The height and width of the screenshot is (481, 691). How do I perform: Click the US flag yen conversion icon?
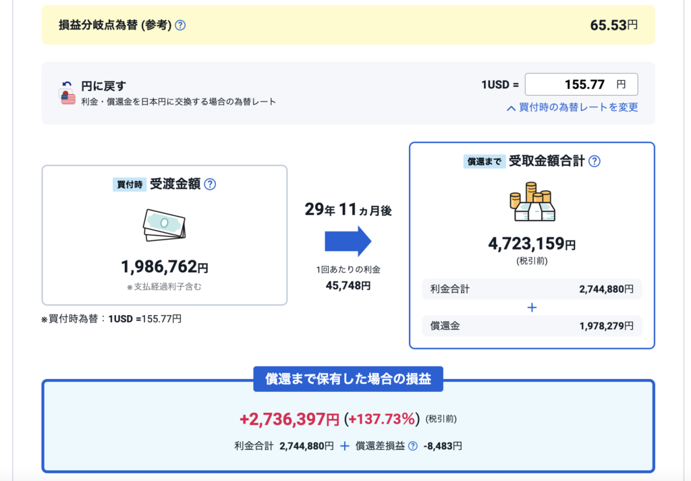click(x=67, y=94)
